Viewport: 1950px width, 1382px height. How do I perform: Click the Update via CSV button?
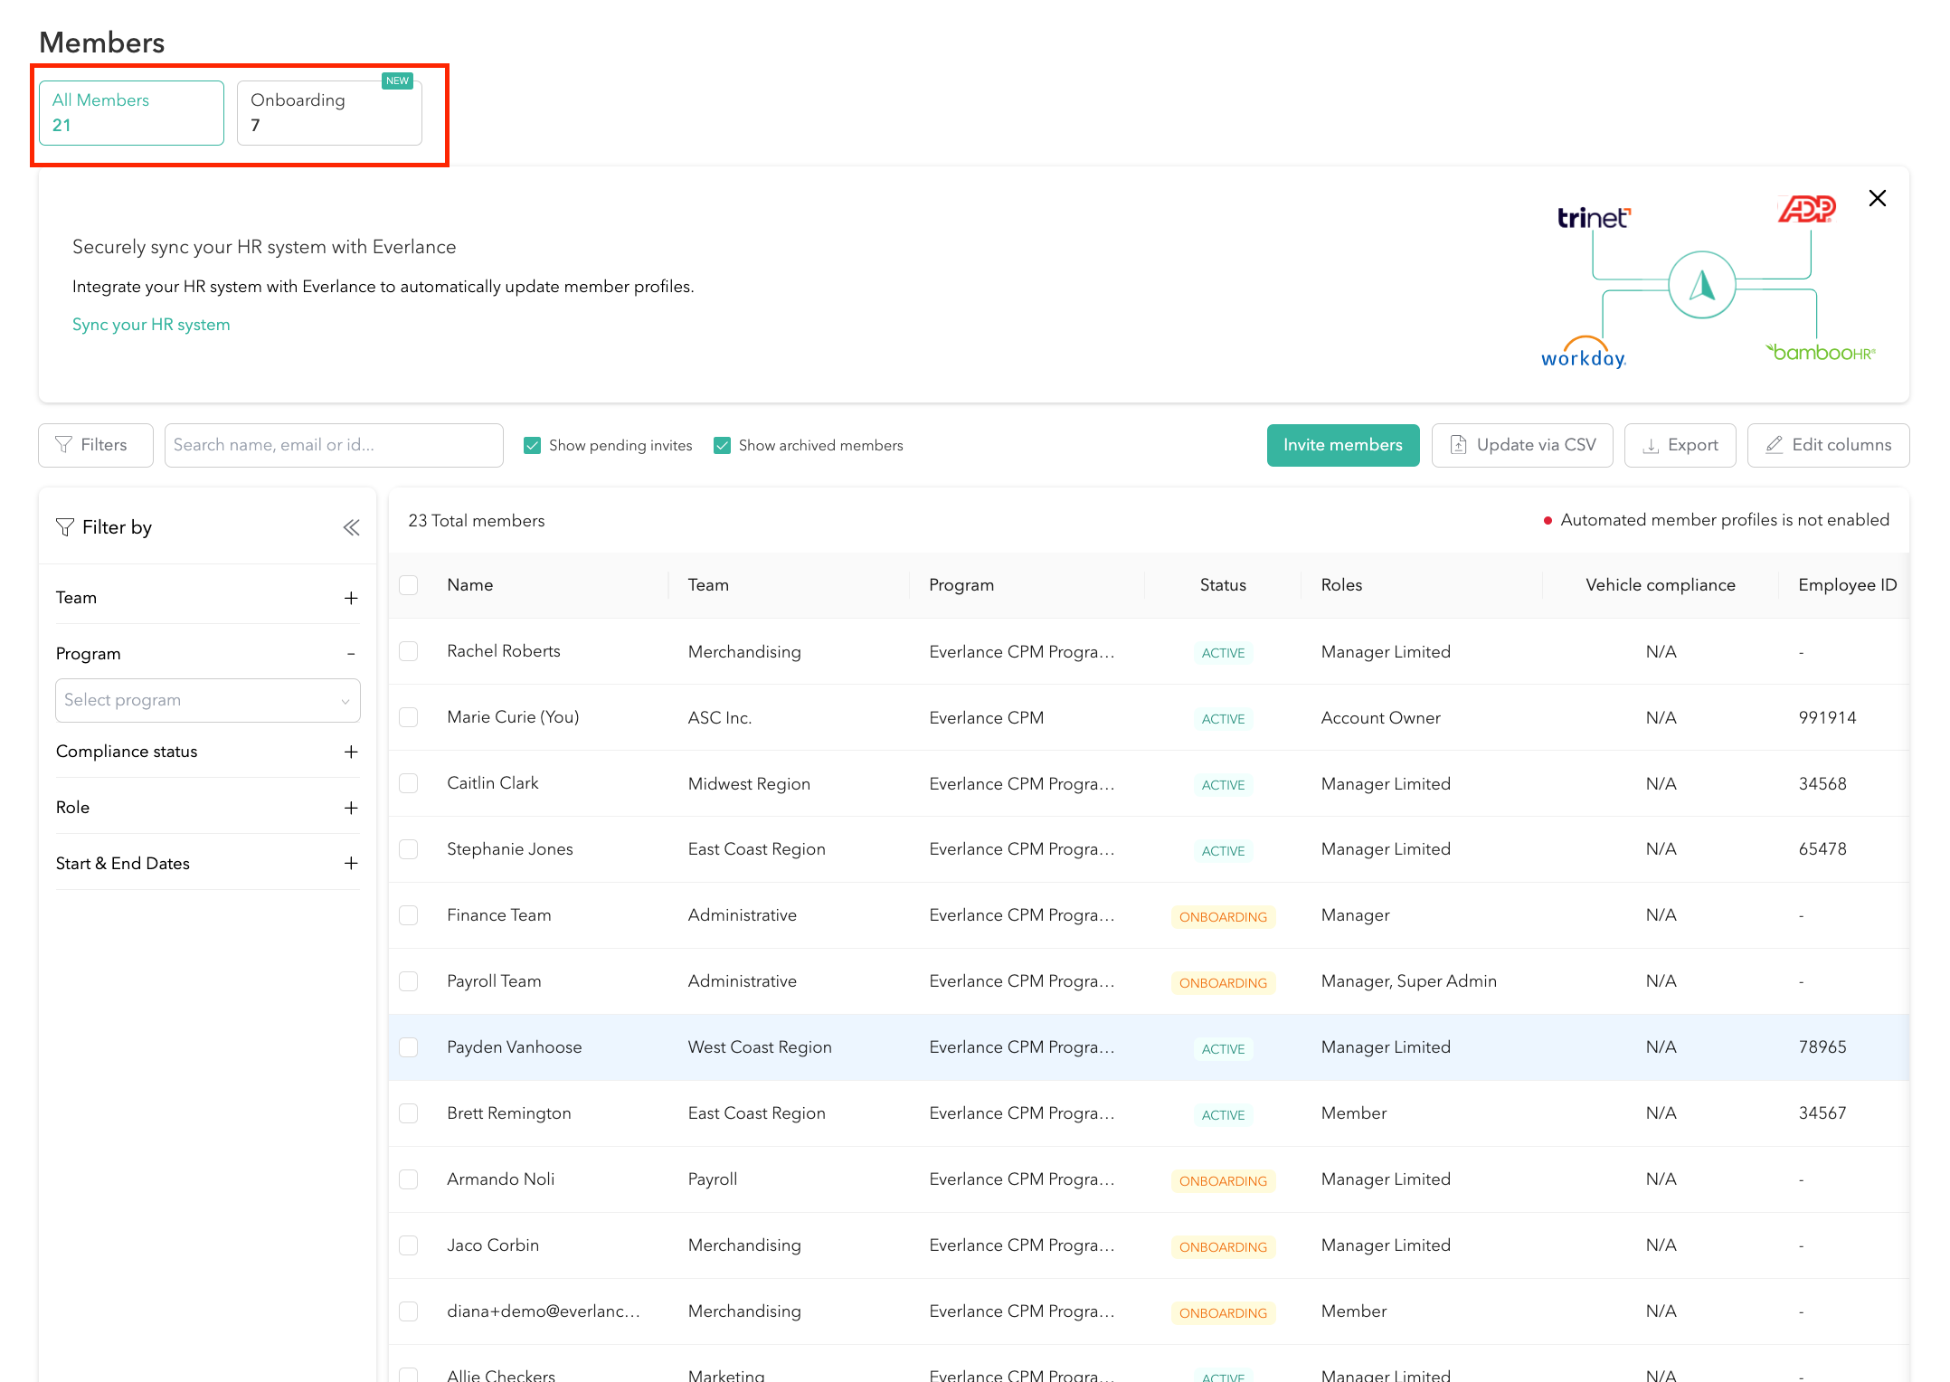click(x=1521, y=445)
